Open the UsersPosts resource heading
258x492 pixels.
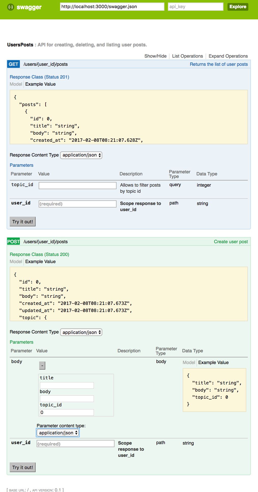(x=20, y=45)
